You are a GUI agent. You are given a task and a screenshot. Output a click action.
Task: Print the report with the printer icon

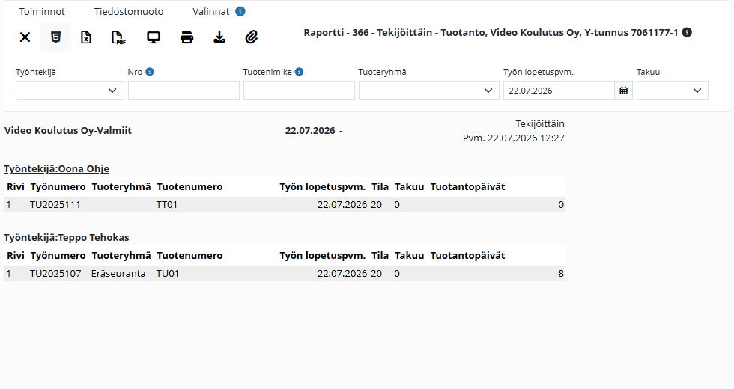click(186, 37)
